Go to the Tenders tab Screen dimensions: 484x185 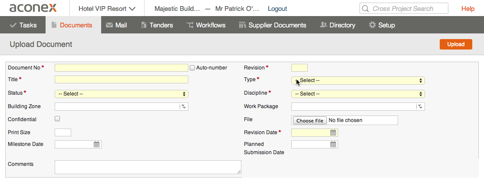[x=157, y=25]
